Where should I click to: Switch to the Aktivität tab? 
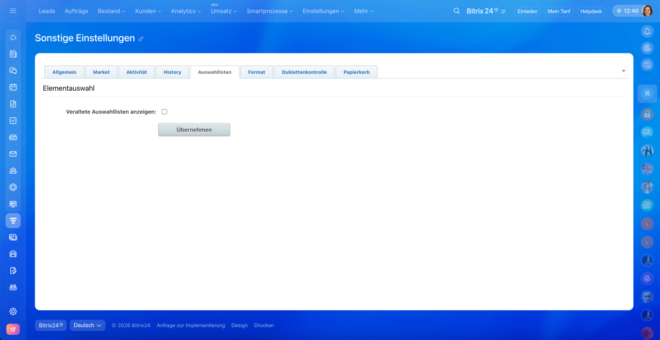click(x=137, y=72)
